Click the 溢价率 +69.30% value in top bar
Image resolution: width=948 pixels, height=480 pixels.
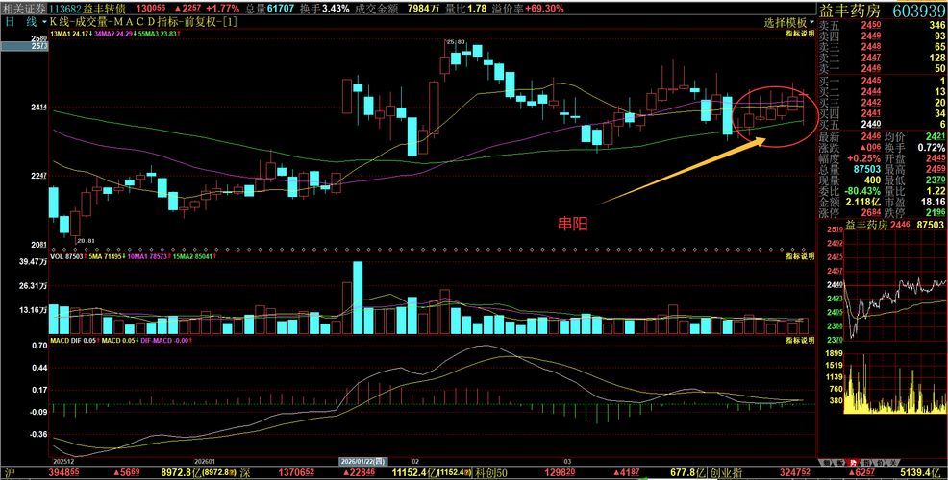(544, 9)
